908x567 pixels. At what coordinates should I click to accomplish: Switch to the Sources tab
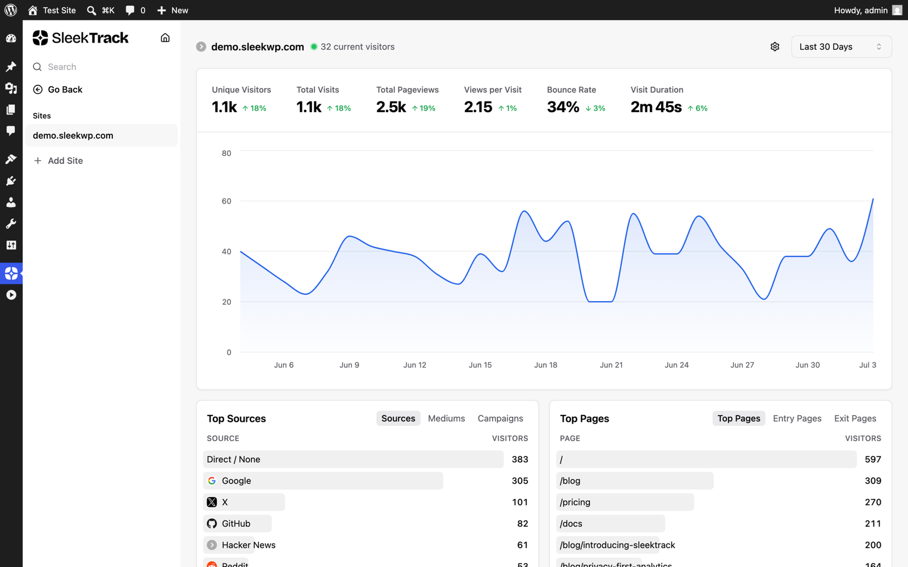(398, 418)
